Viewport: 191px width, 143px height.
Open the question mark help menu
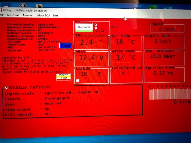(65, 15)
